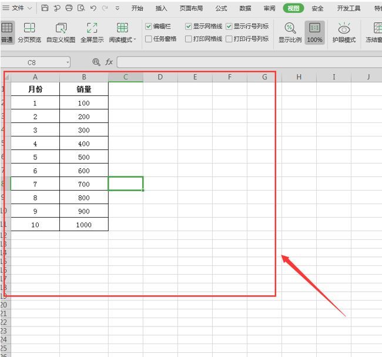Click cell containing 700
The width and height of the screenshot is (382, 357).
point(84,184)
